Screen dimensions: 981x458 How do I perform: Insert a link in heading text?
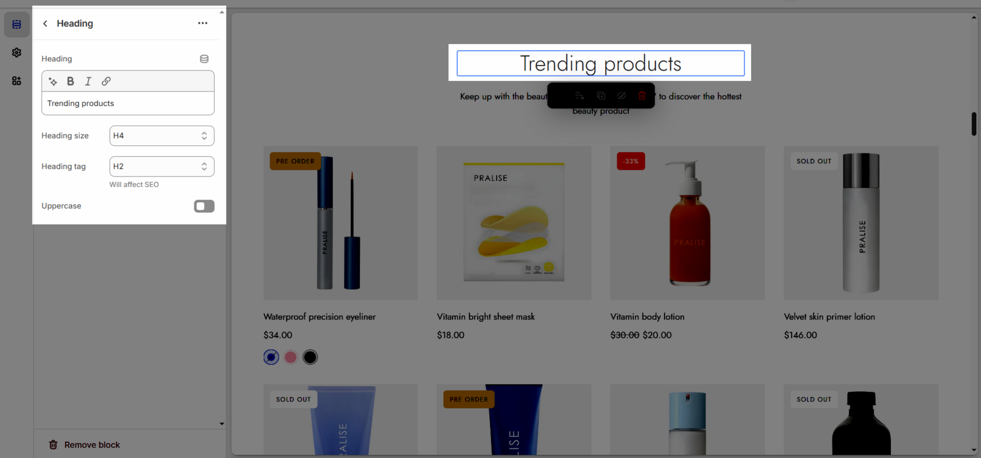pos(106,81)
